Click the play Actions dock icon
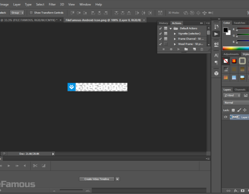 (216, 34)
